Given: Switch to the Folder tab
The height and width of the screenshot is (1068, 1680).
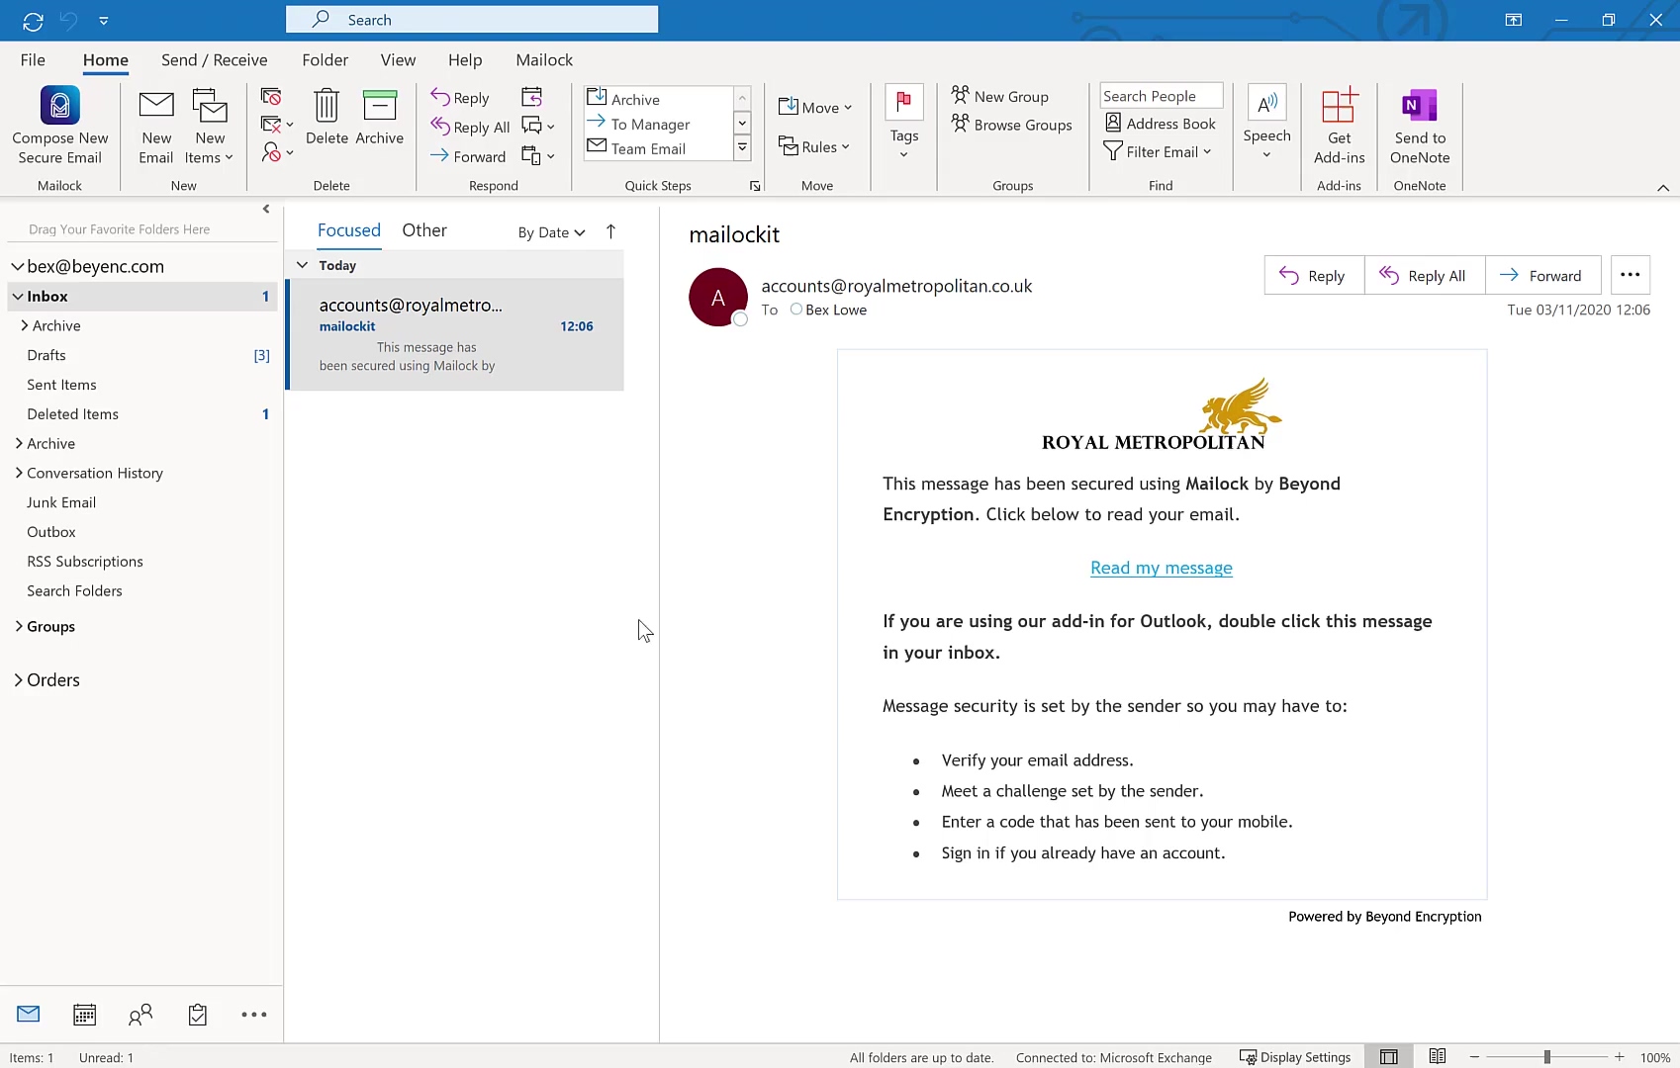Looking at the screenshot, I should pos(326,60).
